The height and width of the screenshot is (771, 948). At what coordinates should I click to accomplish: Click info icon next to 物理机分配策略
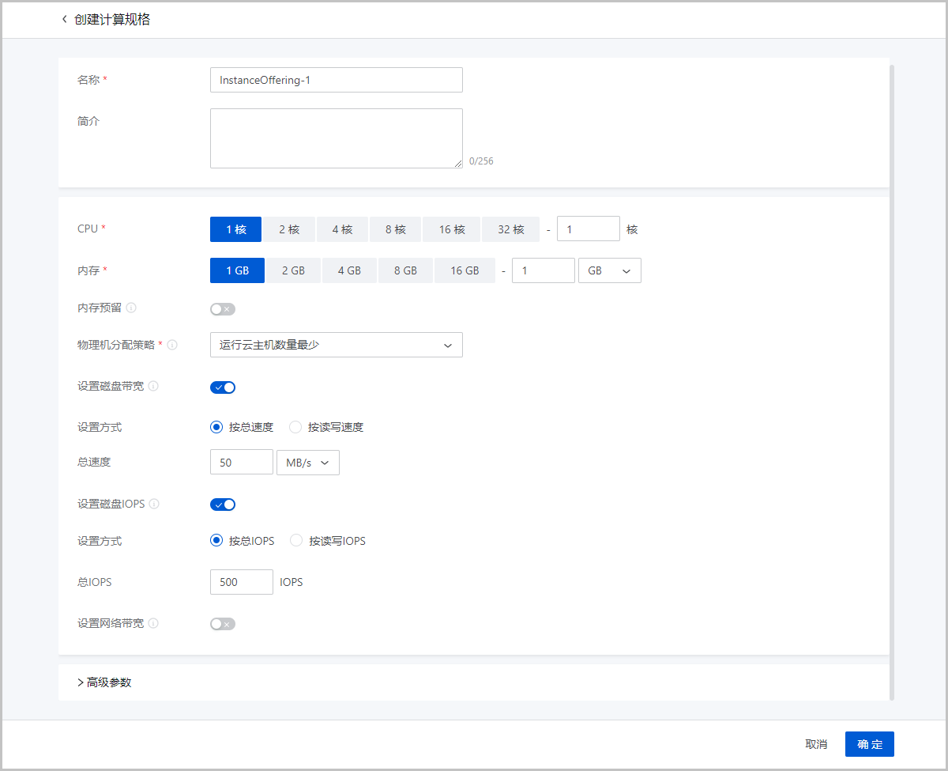pyautogui.click(x=172, y=345)
